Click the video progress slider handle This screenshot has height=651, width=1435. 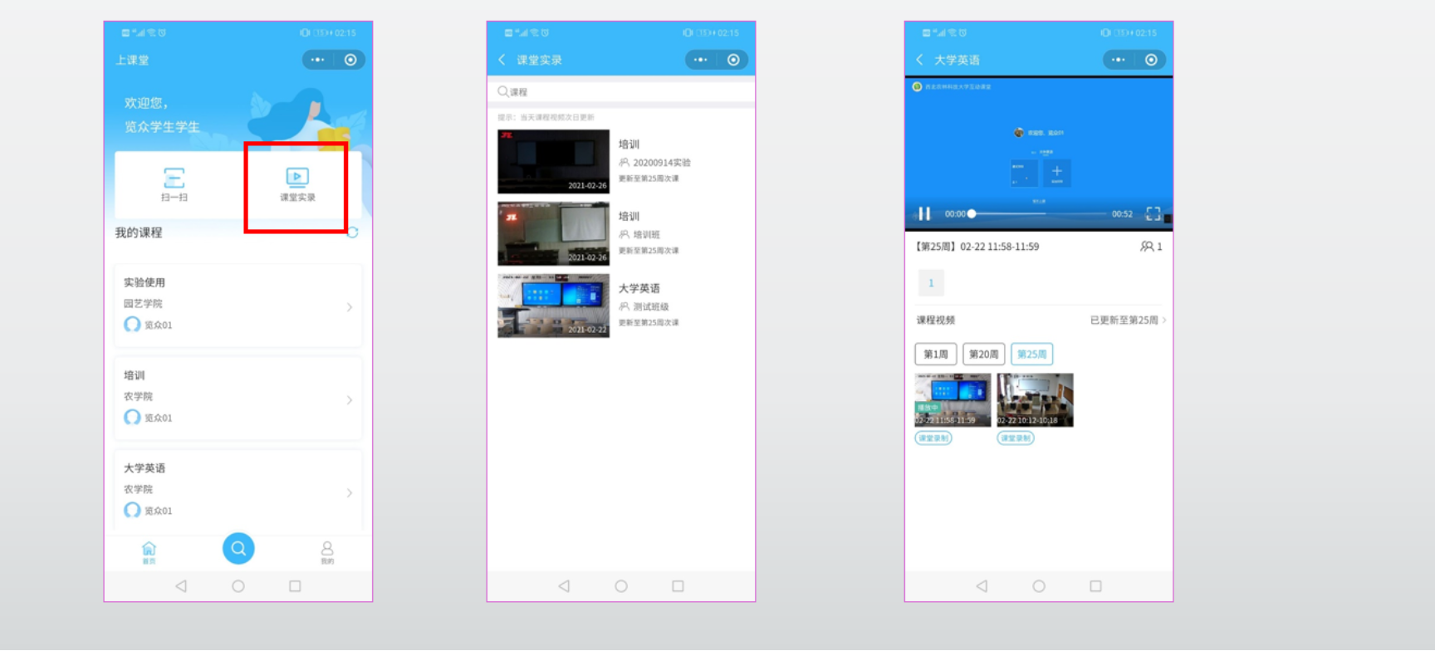click(x=972, y=214)
